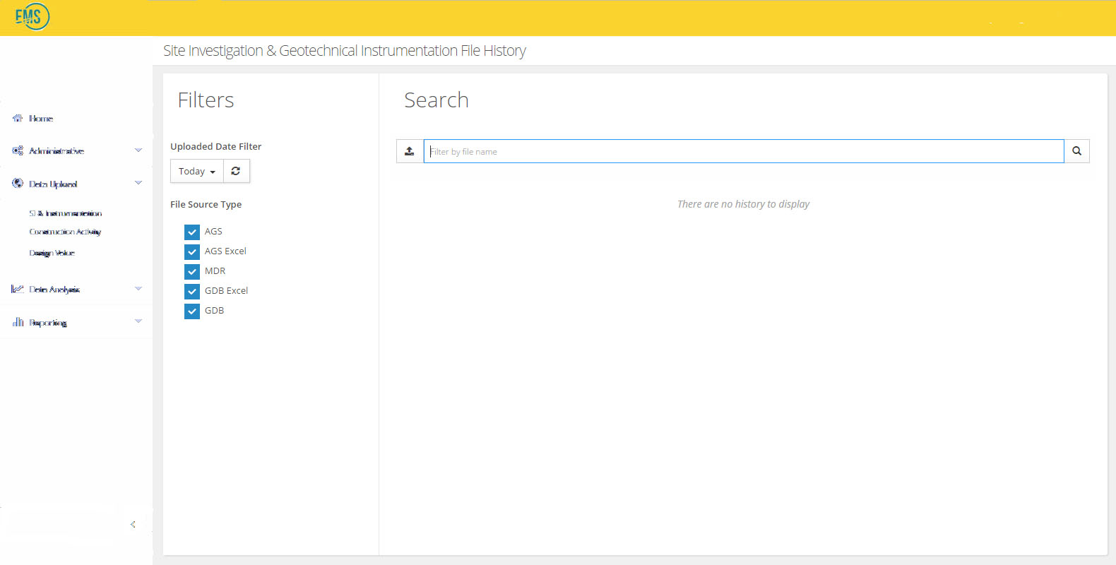Click the GDB Excel label
Viewport: 1116px width, 565px height.
click(x=226, y=291)
